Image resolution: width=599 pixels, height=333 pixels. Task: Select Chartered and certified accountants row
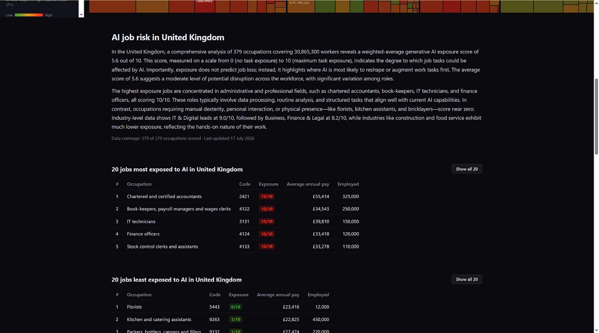click(237, 196)
